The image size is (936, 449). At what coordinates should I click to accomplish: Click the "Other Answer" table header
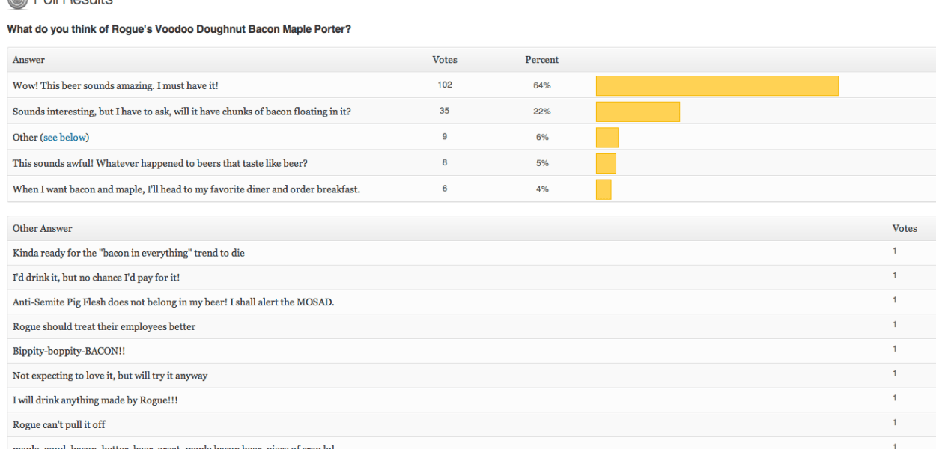[43, 228]
